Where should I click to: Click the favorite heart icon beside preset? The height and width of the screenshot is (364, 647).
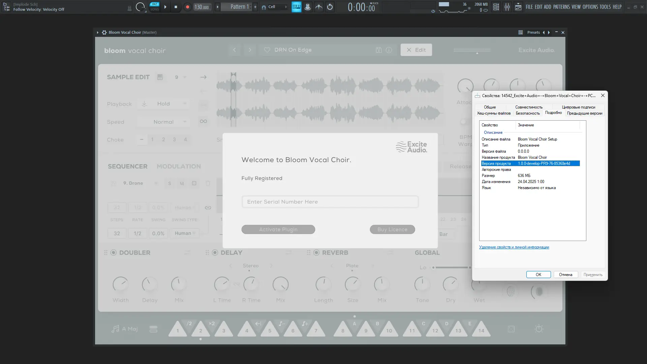(x=267, y=50)
